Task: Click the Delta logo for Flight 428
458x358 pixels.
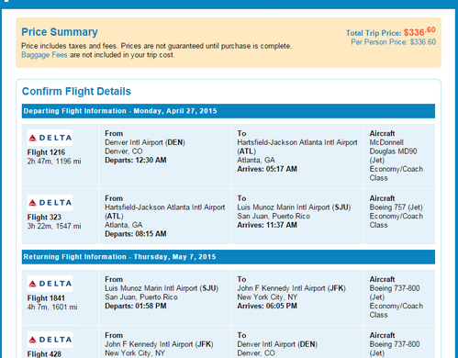Action: click(50, 340)
